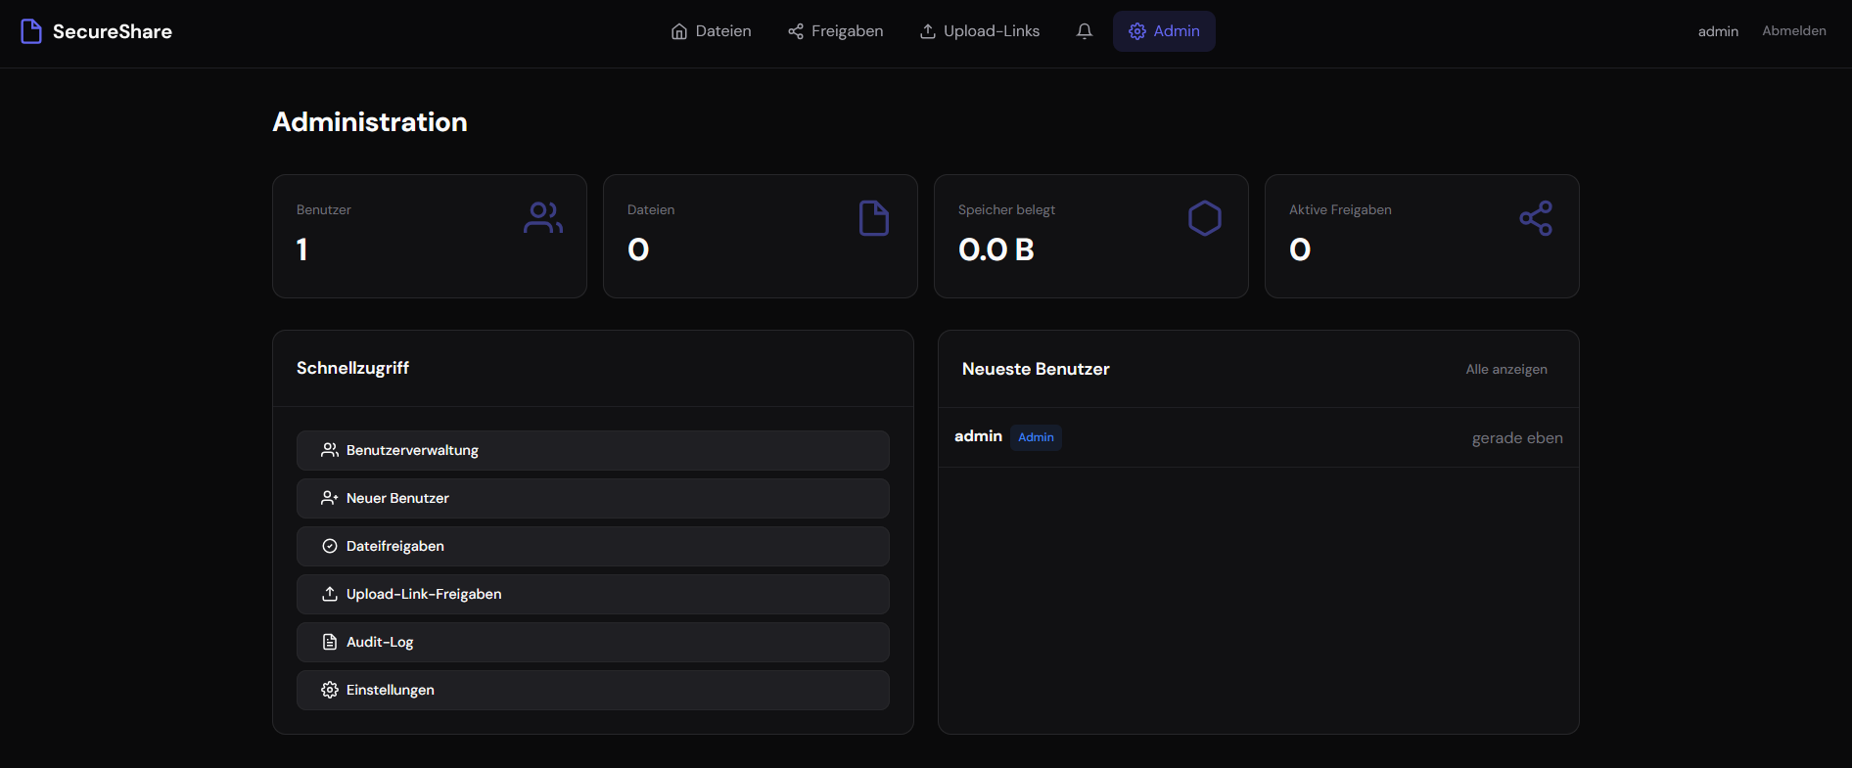This screenshot has width=1852, height=768.
Task: Click the users icon in Benutzer card
Action: (x=542, y=217)
